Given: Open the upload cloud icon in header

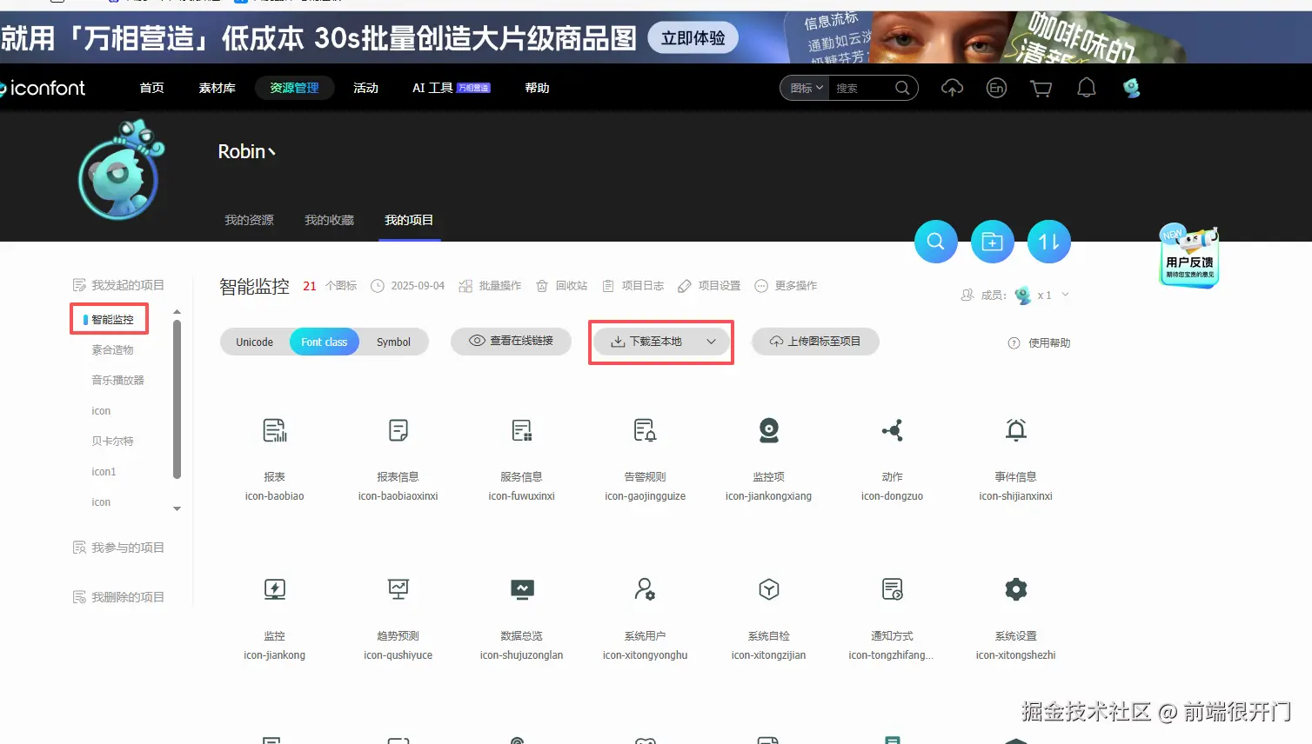Looking at the screenshot, I should (x=953, y=88).
